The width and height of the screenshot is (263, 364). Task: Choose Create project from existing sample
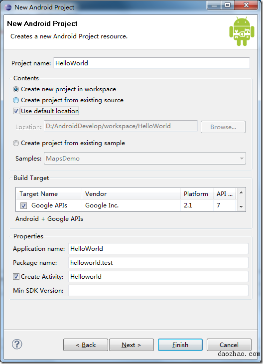tap(16, 143)
